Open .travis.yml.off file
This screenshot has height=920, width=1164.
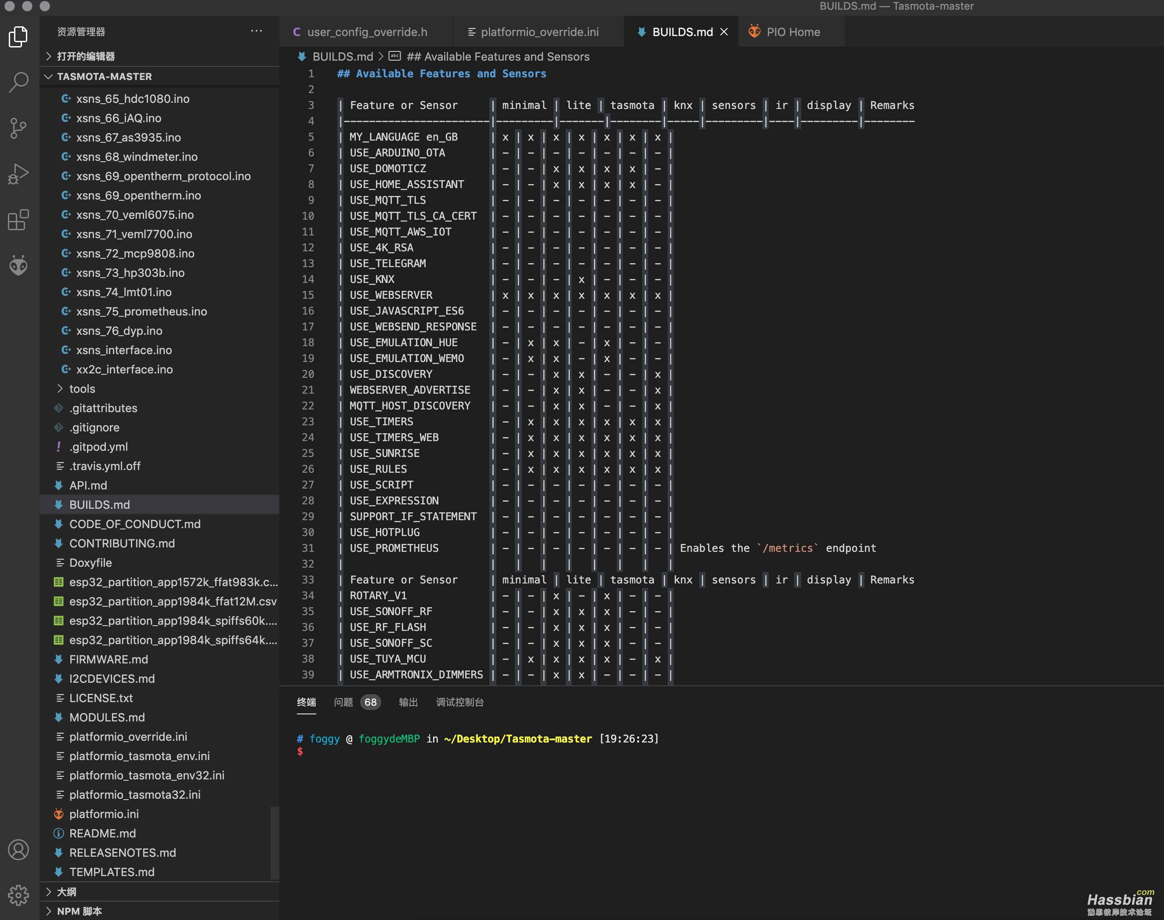pyautogui.click(x=159, y=466)
